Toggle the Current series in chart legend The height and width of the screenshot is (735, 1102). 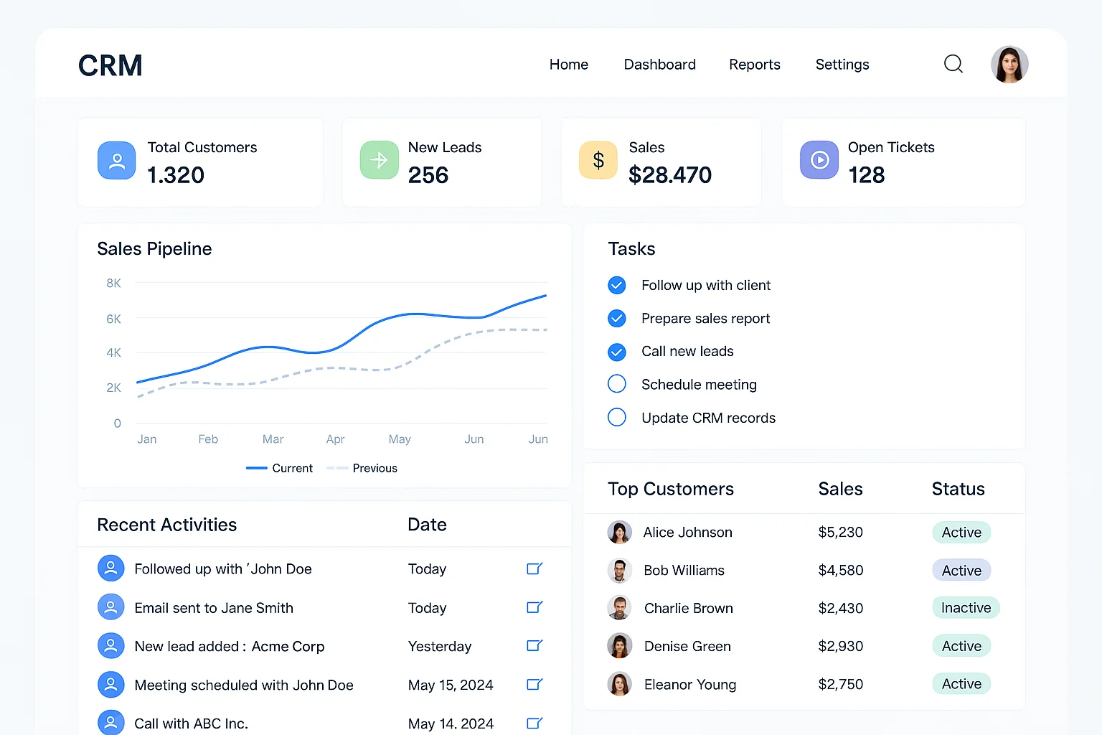pyautogui.click(x=280, y=468)
